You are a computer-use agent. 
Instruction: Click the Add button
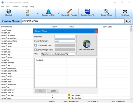tap(128, 21)
